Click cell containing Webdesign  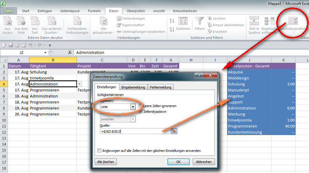(249, 78)
